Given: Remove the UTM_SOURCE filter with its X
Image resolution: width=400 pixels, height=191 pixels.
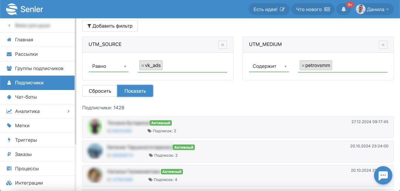Looking at the screenshot, I should (x=223, y=45).
